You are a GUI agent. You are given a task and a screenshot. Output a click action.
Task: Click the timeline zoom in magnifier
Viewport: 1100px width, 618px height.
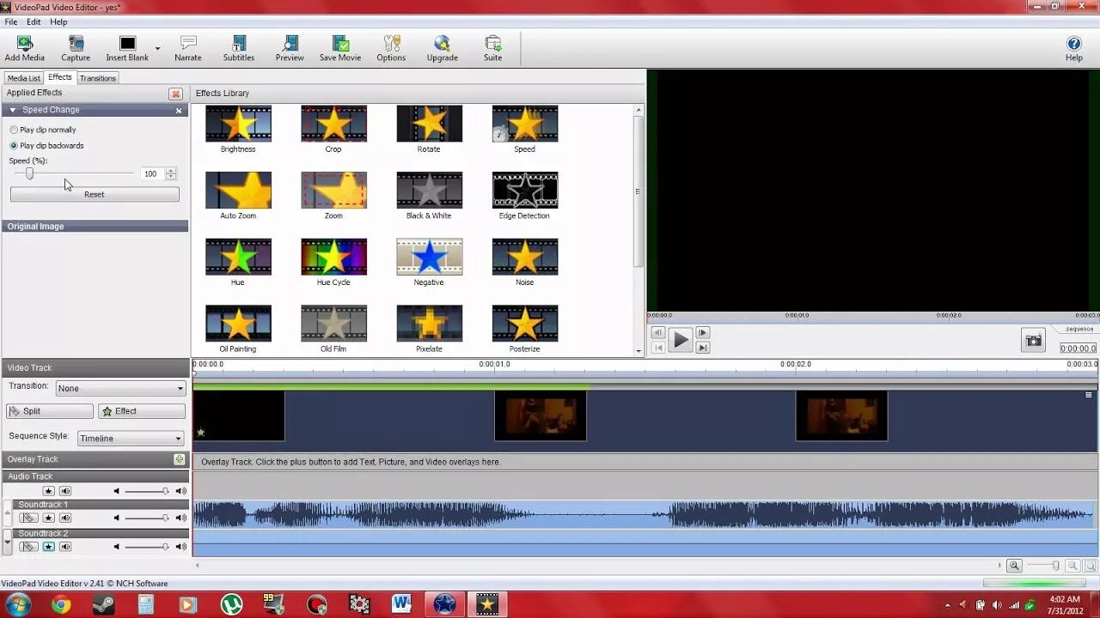click(x=1015, y=566)
